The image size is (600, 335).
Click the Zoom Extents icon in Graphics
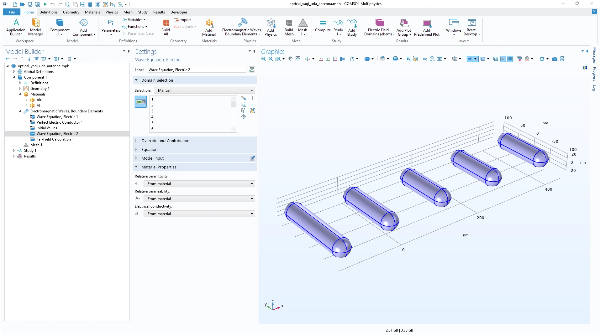click(x=298, y=59)
